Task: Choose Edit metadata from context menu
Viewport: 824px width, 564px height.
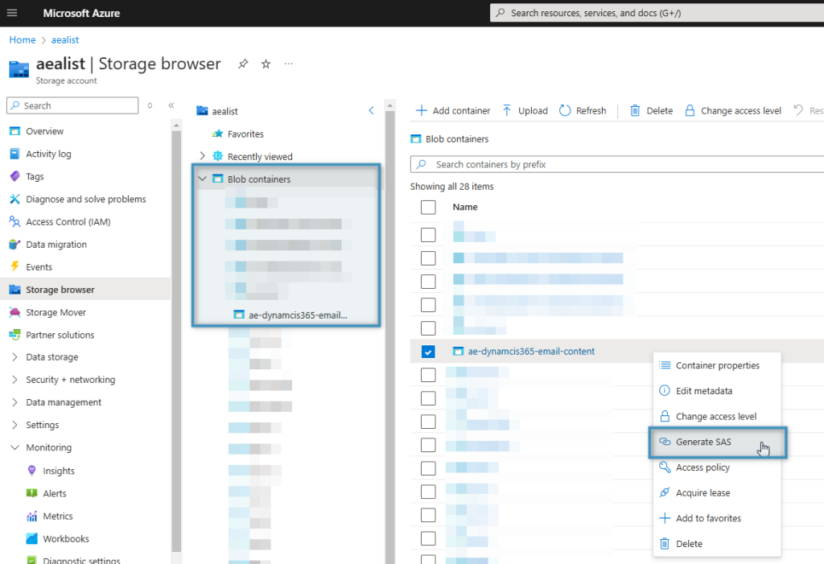Action: point(717,391)
